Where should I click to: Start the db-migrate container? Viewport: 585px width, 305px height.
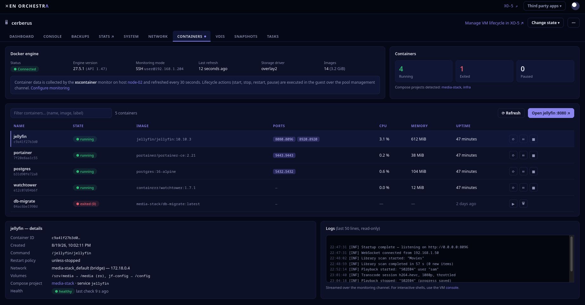pyautogui.click(x=513, y=204)
